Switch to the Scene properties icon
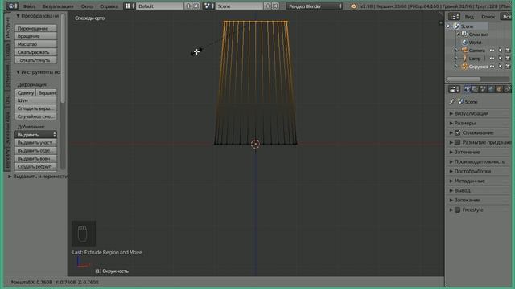Viewport: 515px width, 289px height. [x=483, y=89]
